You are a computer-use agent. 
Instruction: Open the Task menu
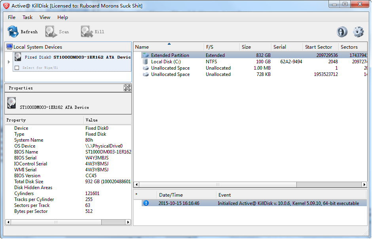[28, 17]
